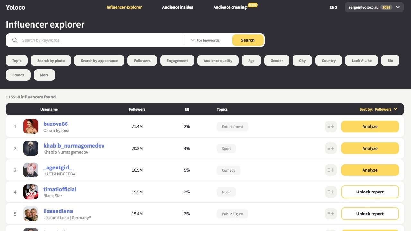Open the Audience quality filter

coord(218,61)
